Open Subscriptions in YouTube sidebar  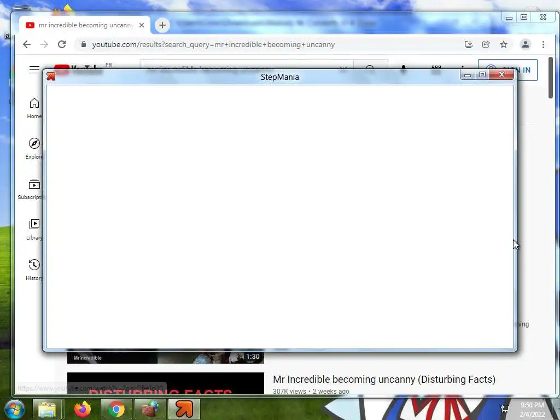[31, 189]
